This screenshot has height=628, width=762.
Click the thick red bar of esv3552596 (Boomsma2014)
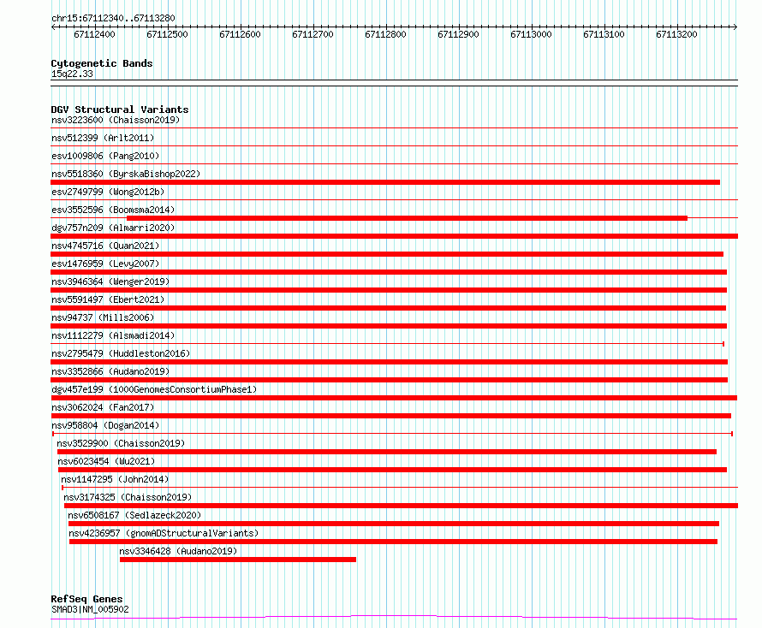coord(408,218)
